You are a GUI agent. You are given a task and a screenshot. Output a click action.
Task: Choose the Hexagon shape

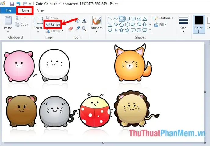[127, 24]
